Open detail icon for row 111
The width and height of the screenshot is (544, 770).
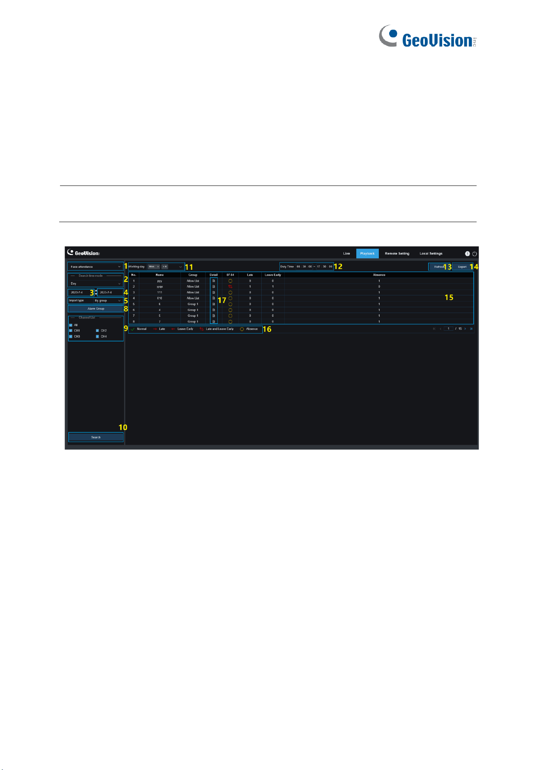[x=214, y=292]
